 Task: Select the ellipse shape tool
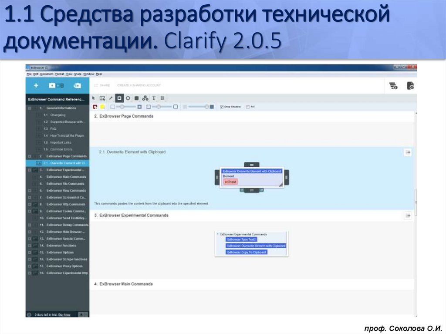pyautogui.click(x=128, y=98)
